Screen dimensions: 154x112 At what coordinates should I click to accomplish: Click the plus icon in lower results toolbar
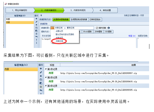click(x=41, y=69)
